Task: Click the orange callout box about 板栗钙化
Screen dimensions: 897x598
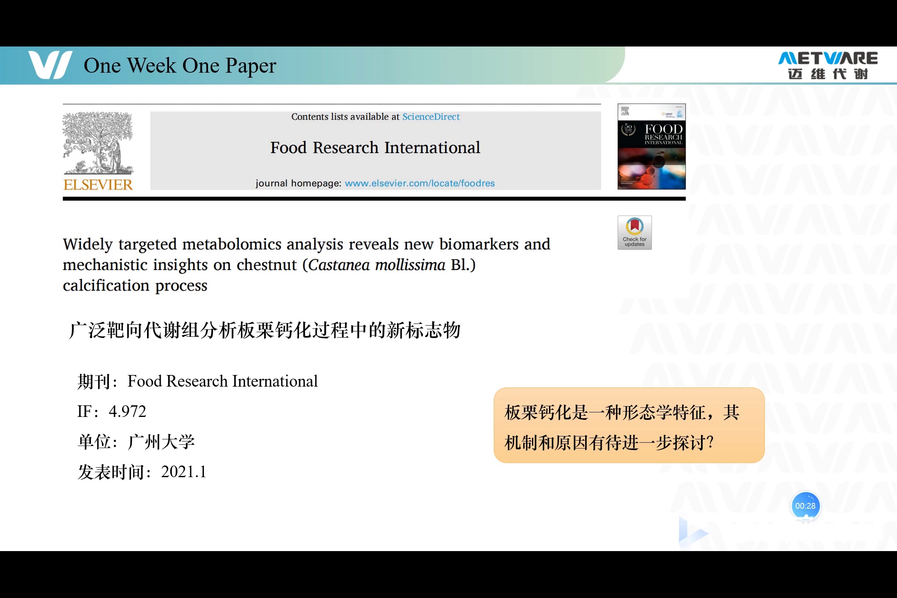Action: (629, 425)
